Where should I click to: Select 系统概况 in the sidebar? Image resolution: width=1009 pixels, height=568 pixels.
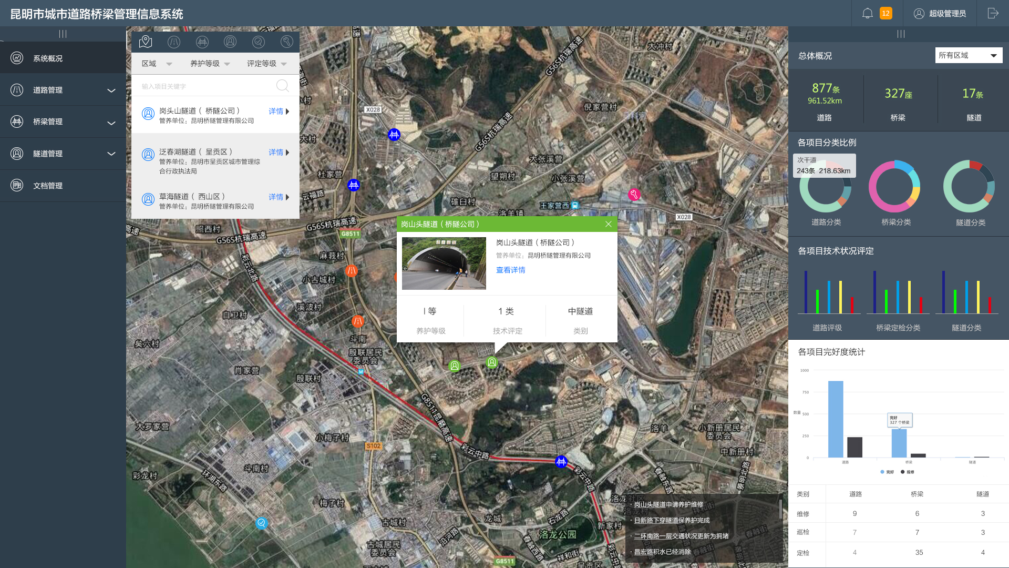tap(63, 58)
